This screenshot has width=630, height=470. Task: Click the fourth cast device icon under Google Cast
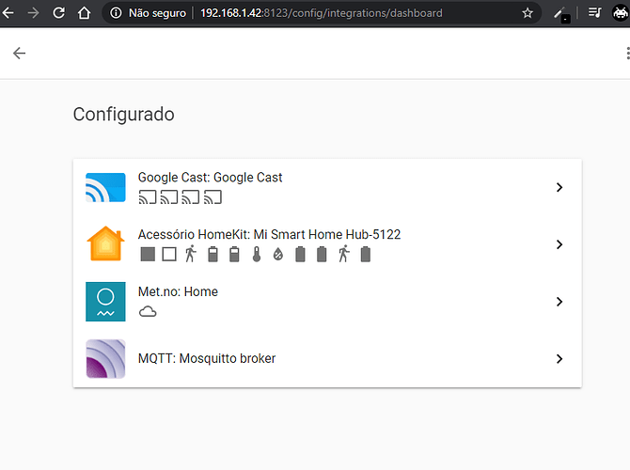[x=213, y=196]
